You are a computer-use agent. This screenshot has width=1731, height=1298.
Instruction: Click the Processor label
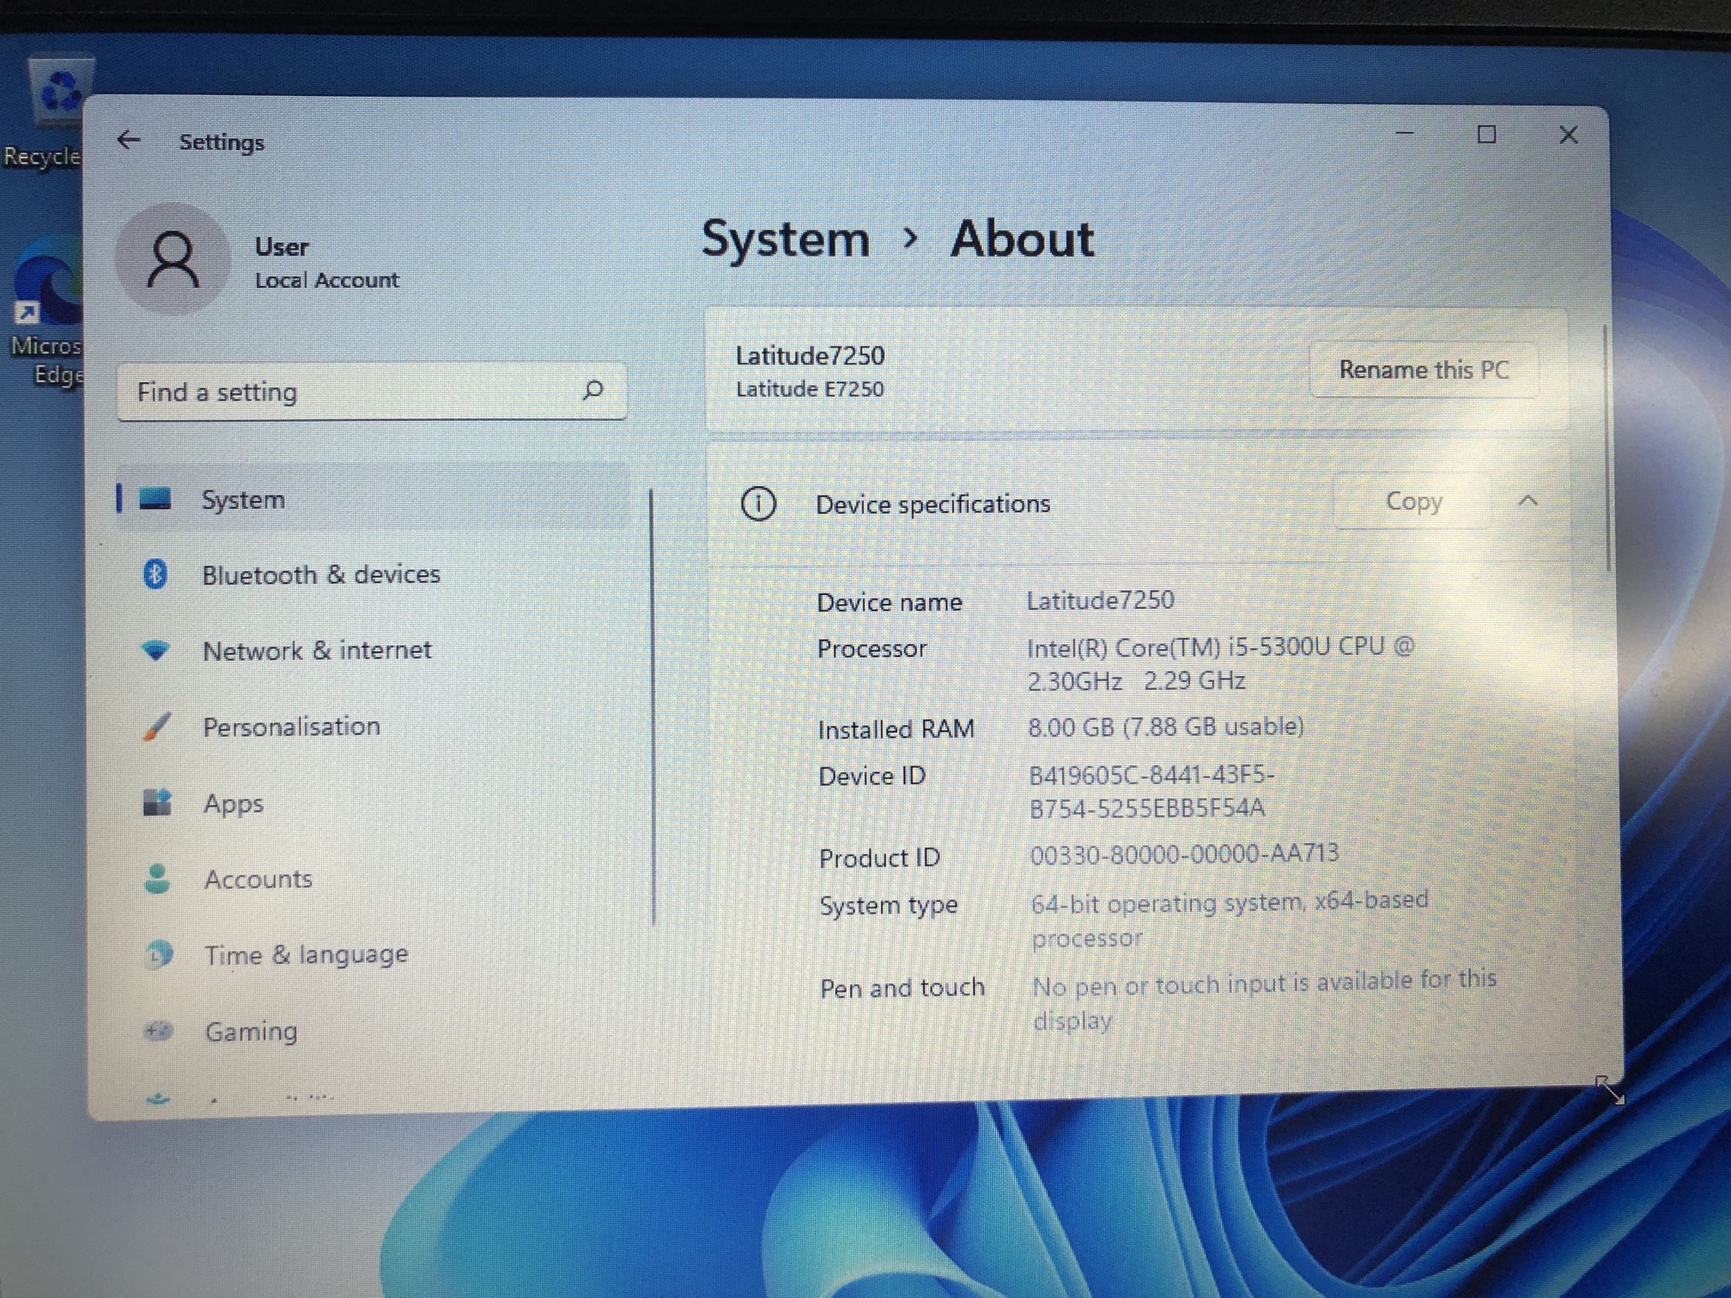click(872, 648)
